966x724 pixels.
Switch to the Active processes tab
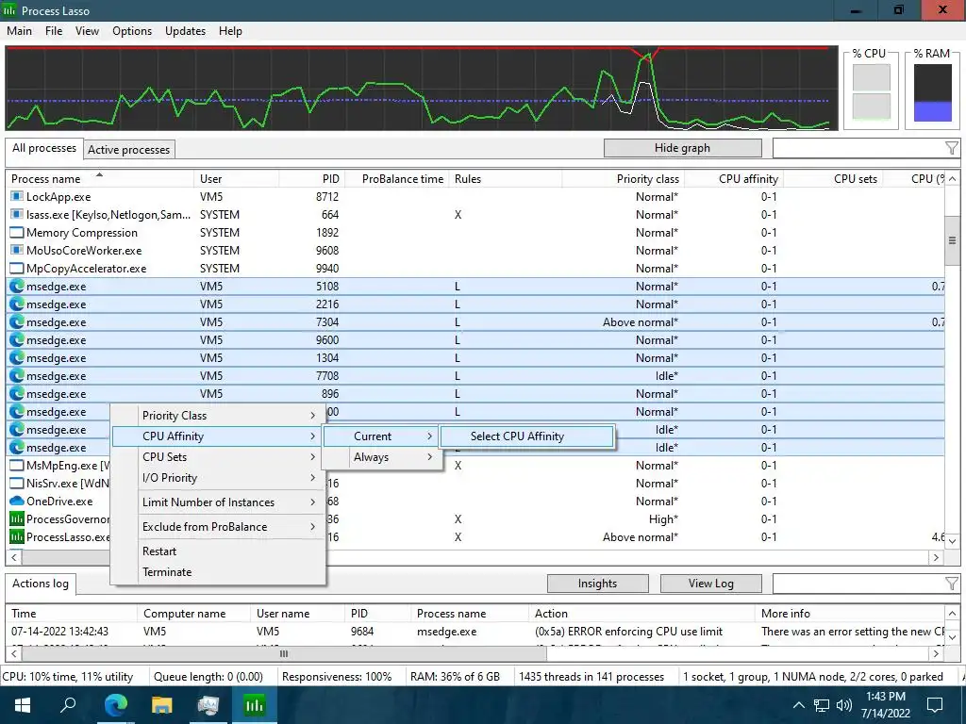coord(128,150)
